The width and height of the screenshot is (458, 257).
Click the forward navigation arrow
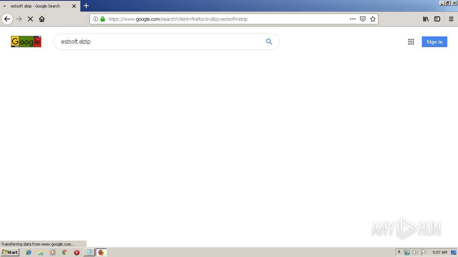pyautogui.click(x=19, y=19)
